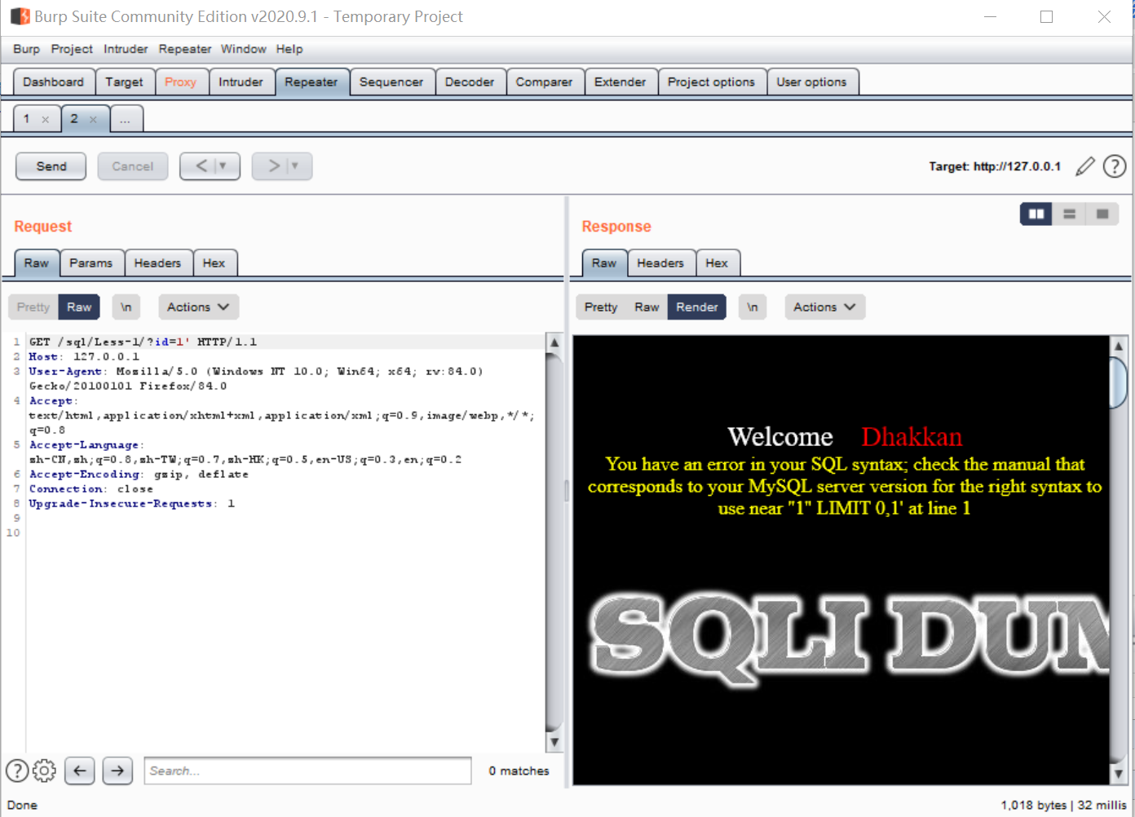Toggle Render view in the Response pane
This screenshot has height=817, width=1135.
click(x=697, y=307)
